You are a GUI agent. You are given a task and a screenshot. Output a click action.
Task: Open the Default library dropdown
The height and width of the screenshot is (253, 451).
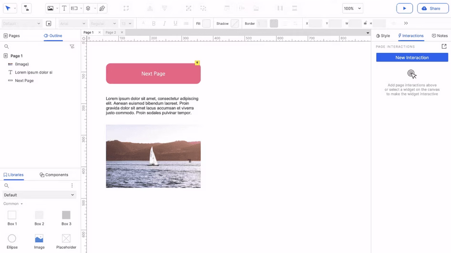[40, 195]
